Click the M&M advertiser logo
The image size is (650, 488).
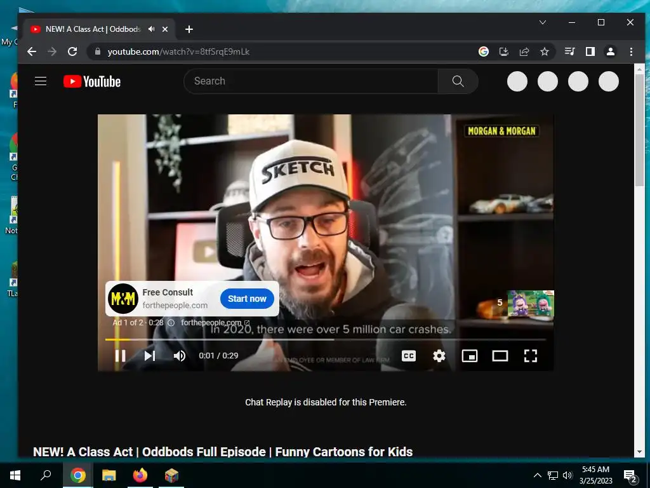123,299
